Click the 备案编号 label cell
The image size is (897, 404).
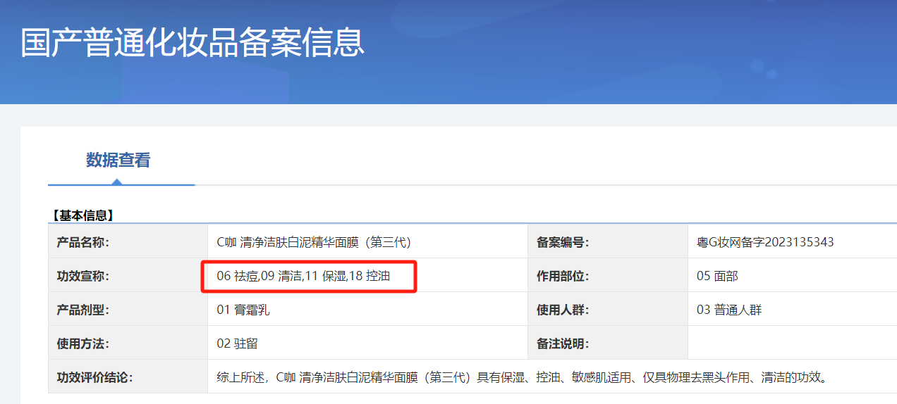[x=563, y=242]
